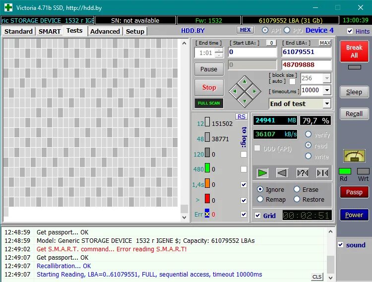The image size is (372, 282).
Task: Click the block map scroll up arrow
Action: [x=184, y=43]
